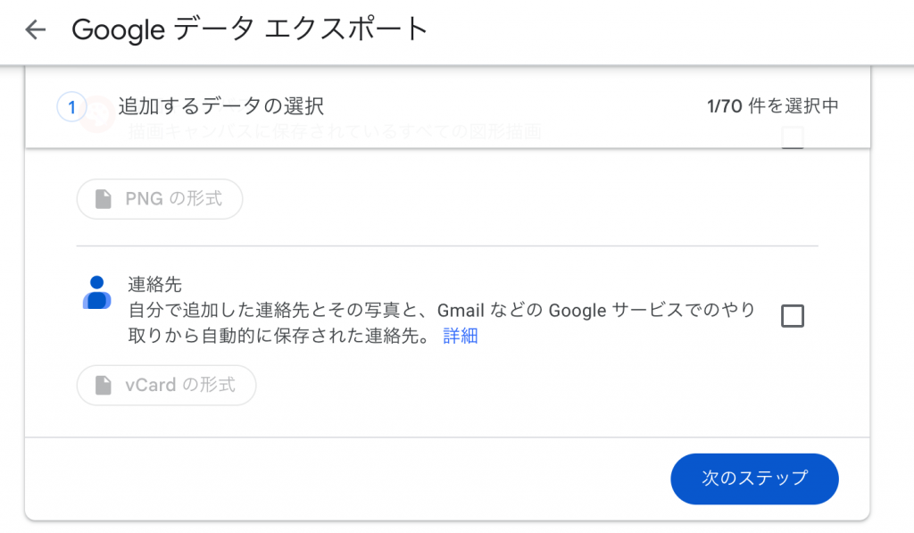Screen dimensions: 914x533
Task: Click the faded 描画キャンバス description text
Action: click(x=335, y=132)
